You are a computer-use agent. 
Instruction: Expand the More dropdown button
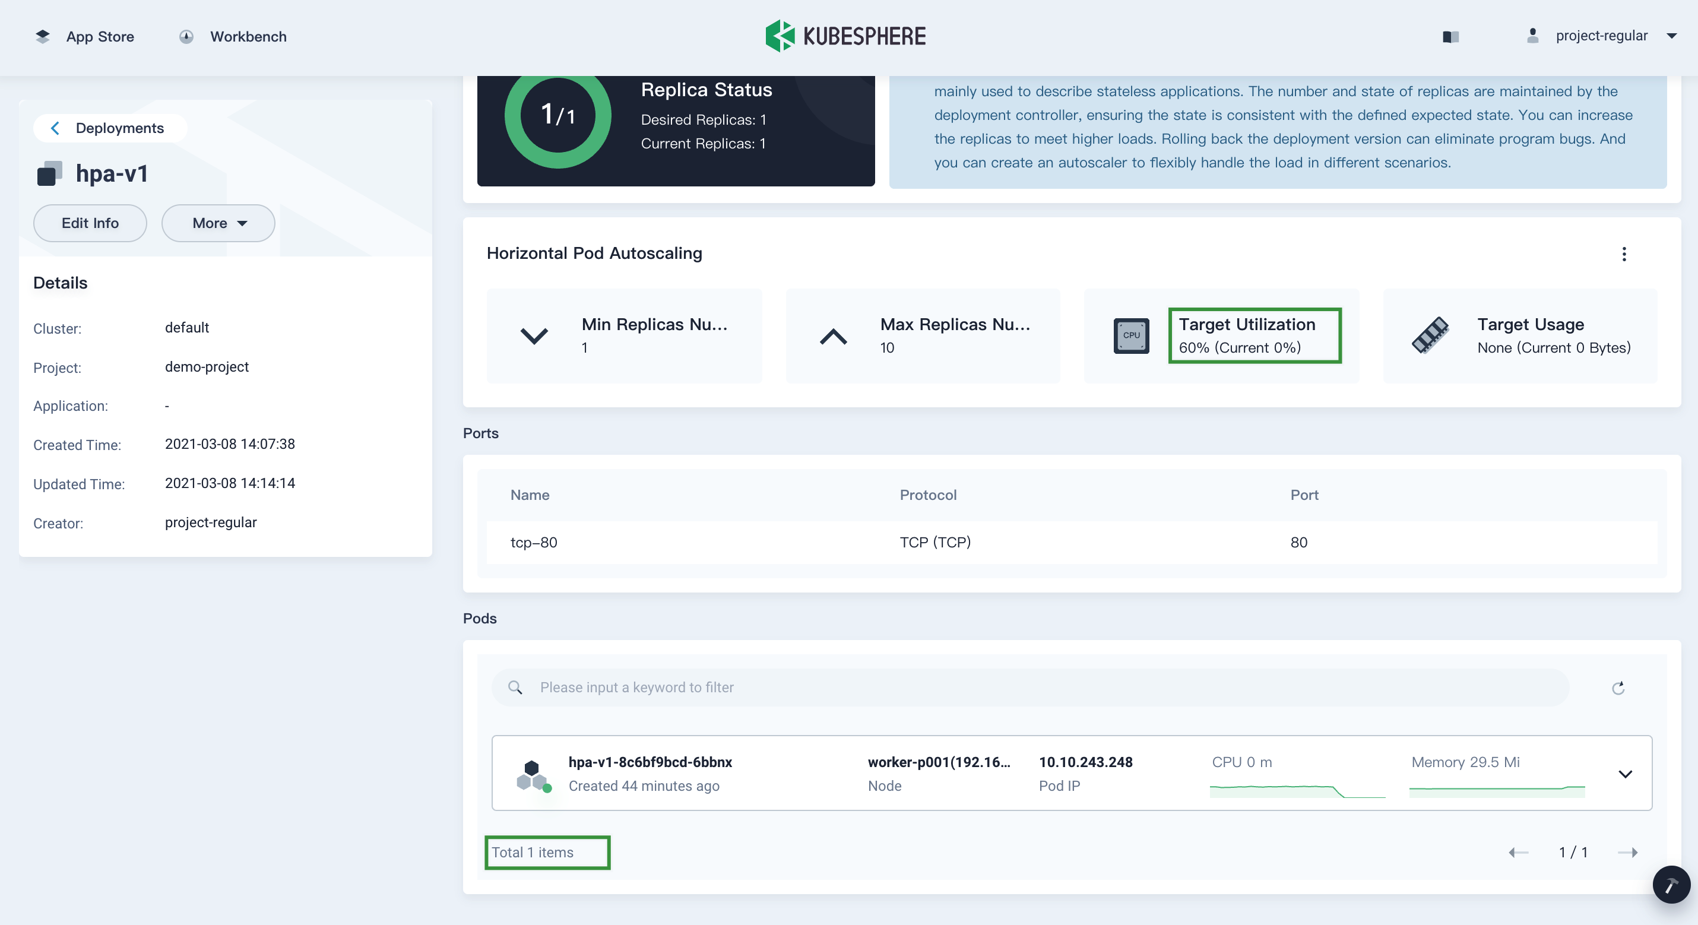point(218,223)
